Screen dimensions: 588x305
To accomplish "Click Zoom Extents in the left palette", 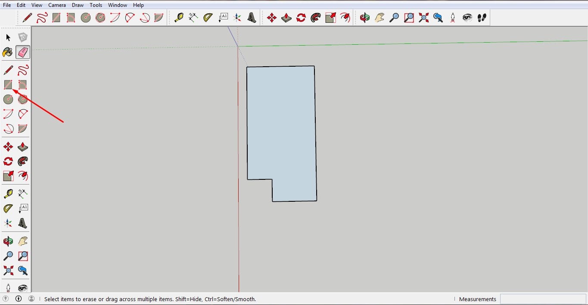I will [8, 271].
